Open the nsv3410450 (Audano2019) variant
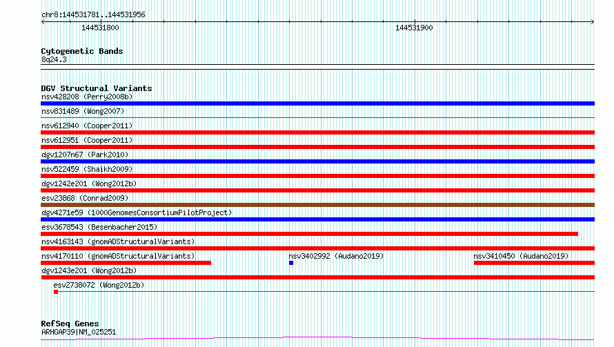Viewport: 614px width, 347px height. coord(521,256)
